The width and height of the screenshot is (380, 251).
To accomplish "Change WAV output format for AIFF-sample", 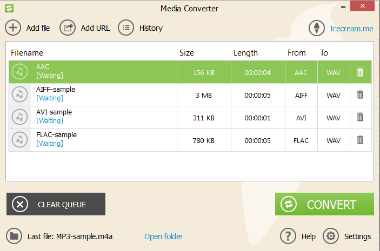I will point(334,96).
